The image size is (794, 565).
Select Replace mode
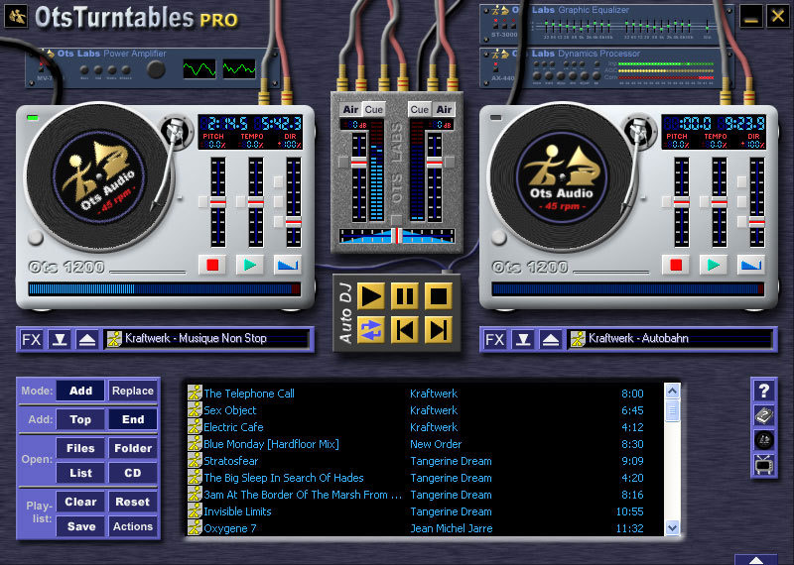[133, 391]
